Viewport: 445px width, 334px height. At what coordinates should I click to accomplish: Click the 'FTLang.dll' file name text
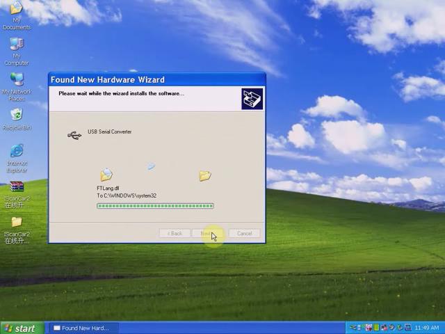108,188
